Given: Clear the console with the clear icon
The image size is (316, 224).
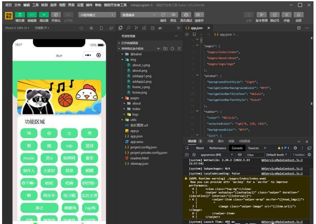Looking at the screenshot, I should coord(194,155).
